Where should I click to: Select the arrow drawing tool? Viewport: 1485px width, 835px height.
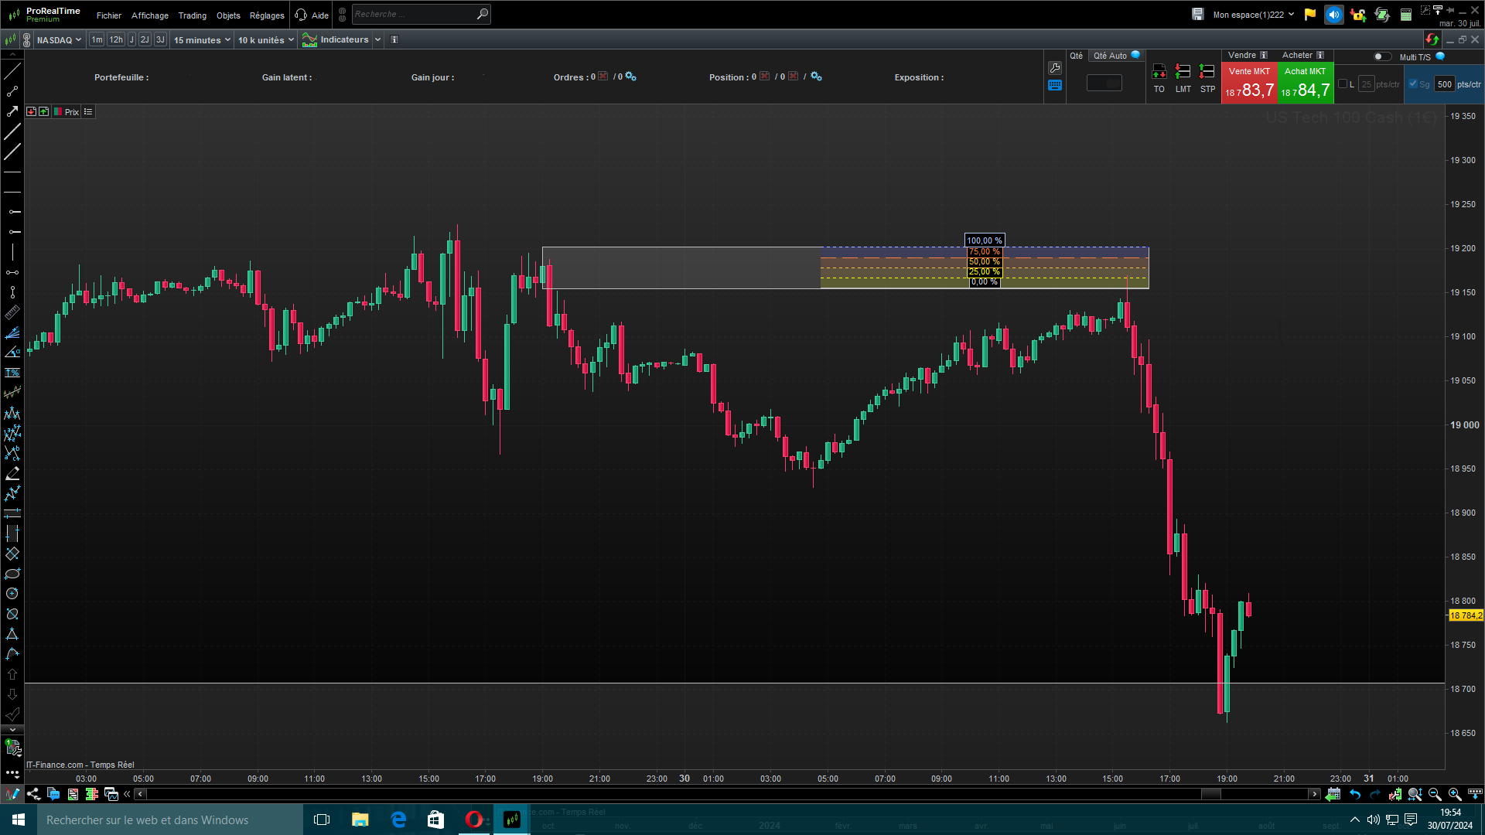pyautogui.click(x=12, y=111)
